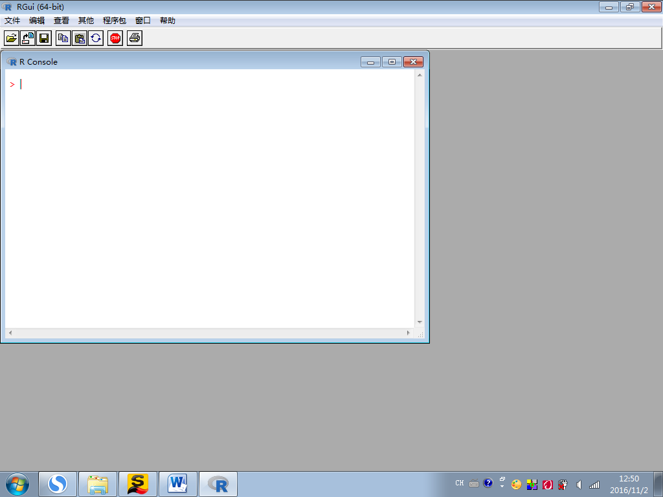Open the 帮助 menu
663x497 pixels.
tap(168, 20)
